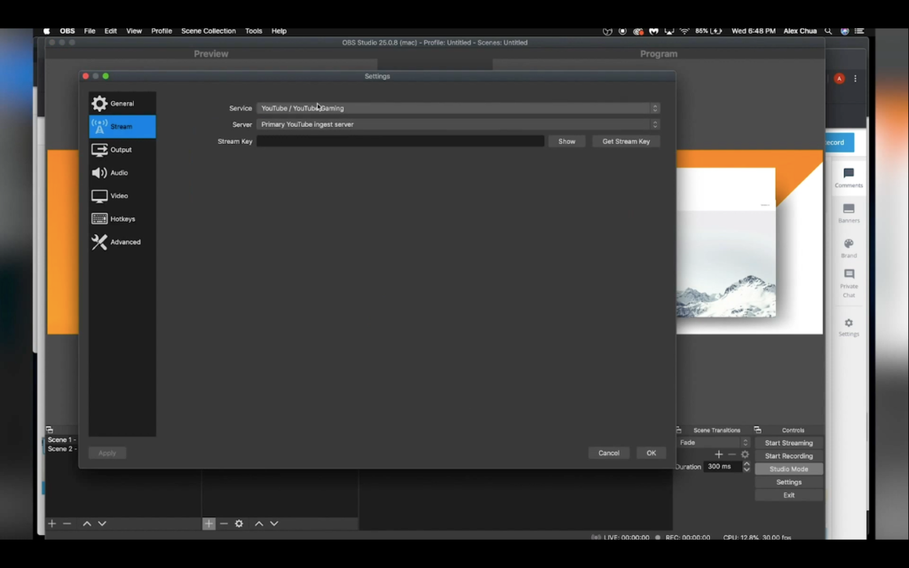Click Show to reveal stream key

[566, 141]
